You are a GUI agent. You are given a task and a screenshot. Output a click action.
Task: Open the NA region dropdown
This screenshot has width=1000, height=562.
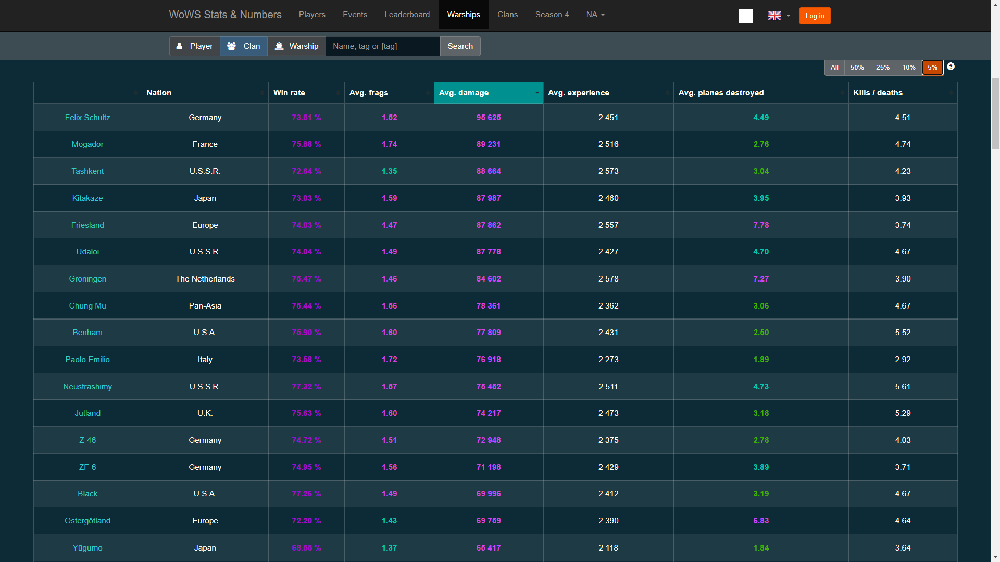[x=595, y=15]
